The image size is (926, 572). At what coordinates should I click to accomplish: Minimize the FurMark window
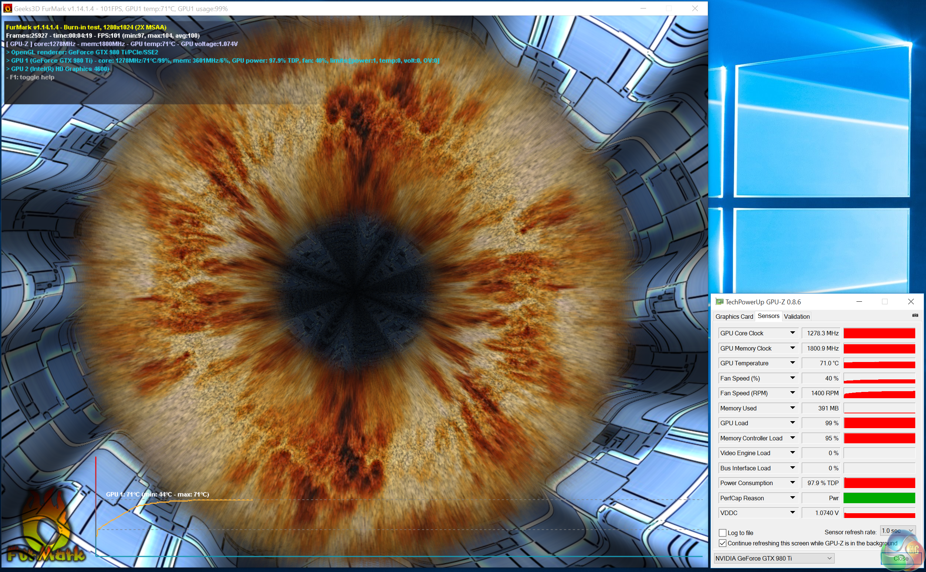[x=643, y=9]
